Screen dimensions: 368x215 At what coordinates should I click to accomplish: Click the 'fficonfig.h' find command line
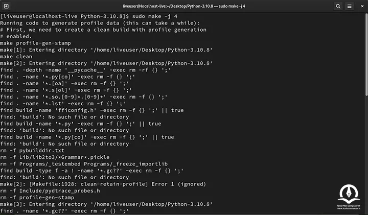(92, 110)
